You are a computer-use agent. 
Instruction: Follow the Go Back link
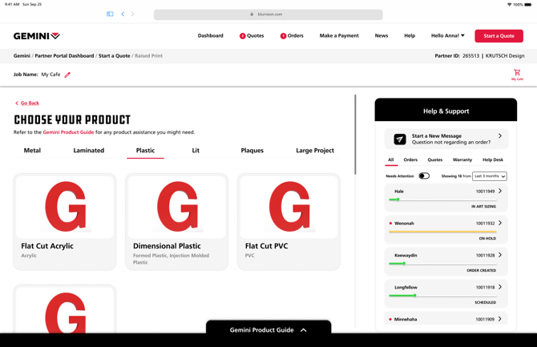pos(29,103)
